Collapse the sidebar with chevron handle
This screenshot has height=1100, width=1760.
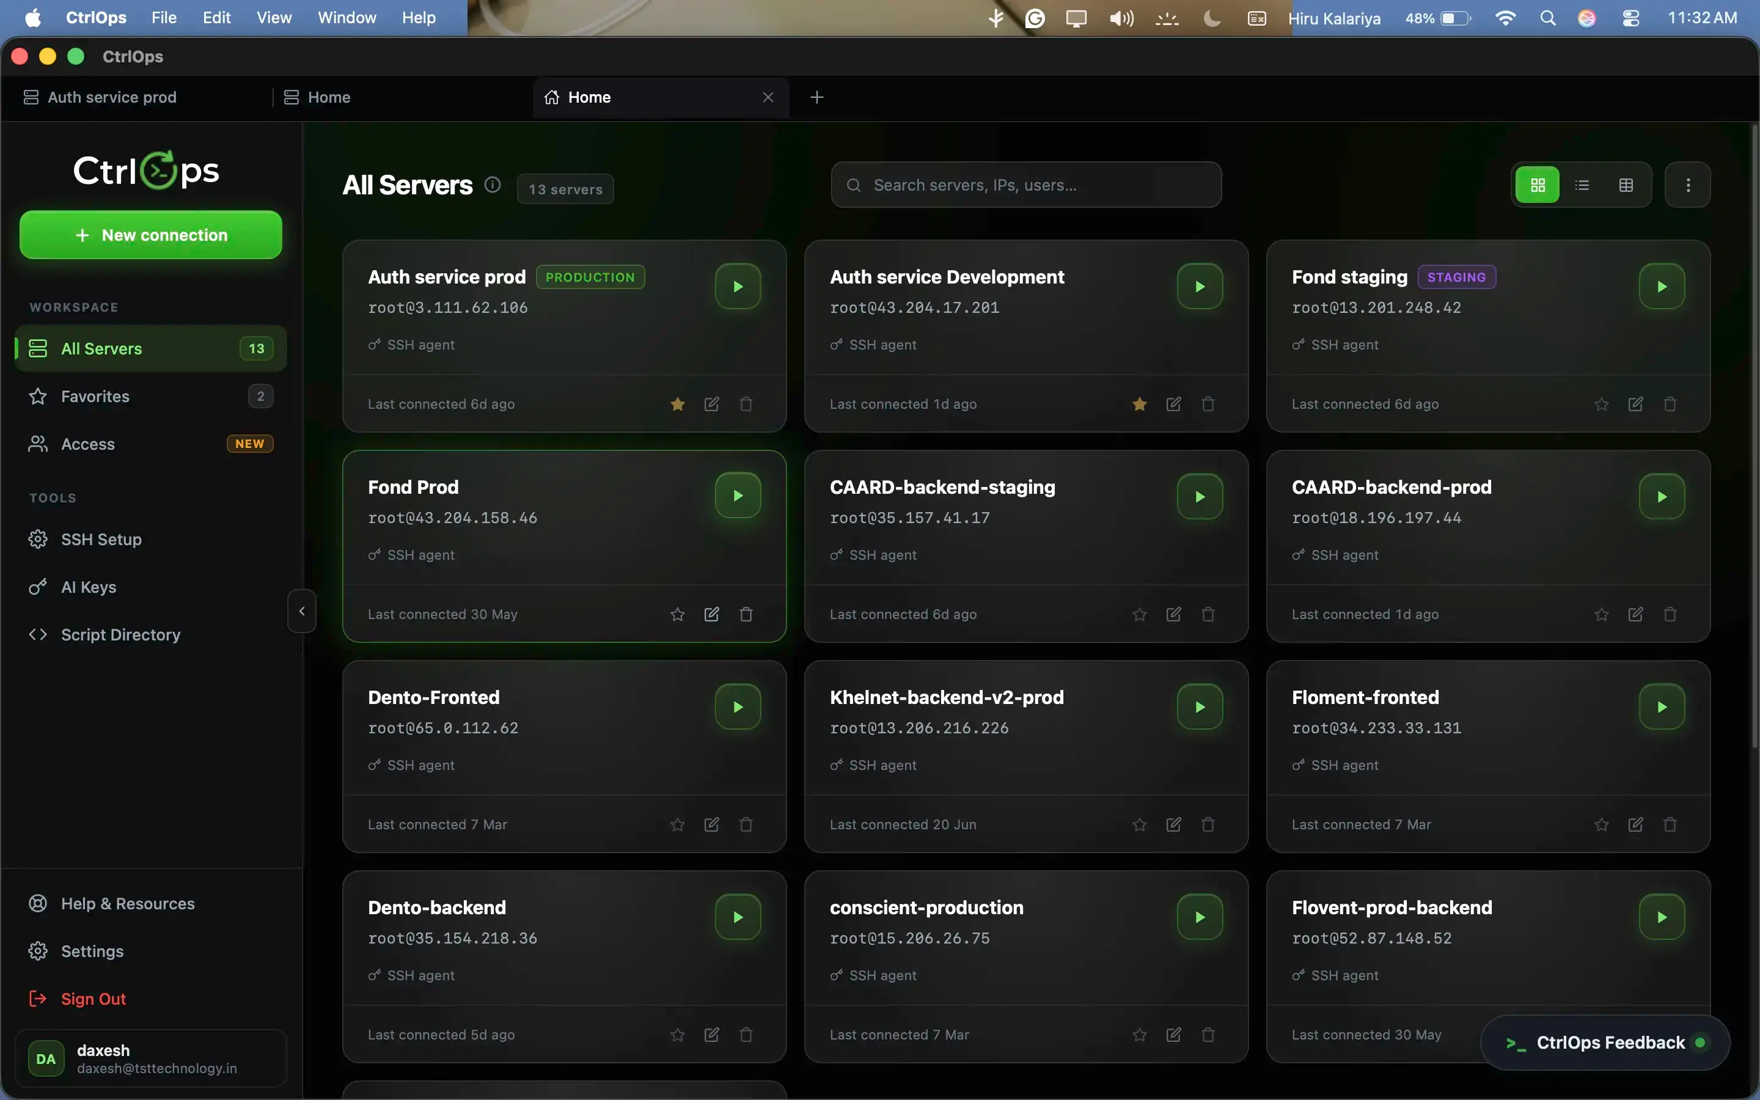(302, 611)
